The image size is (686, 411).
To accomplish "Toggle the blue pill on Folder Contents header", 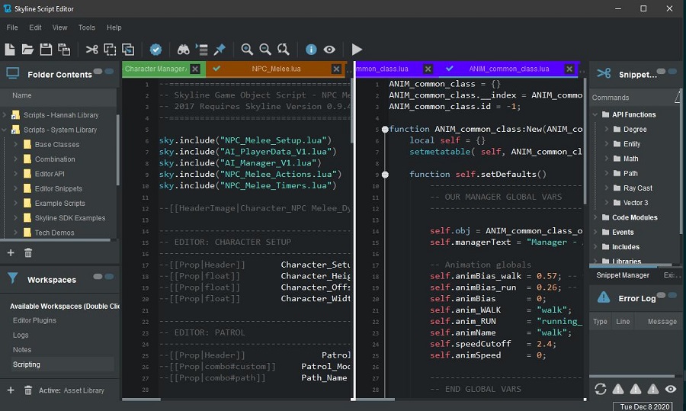I will coord(109,71).
